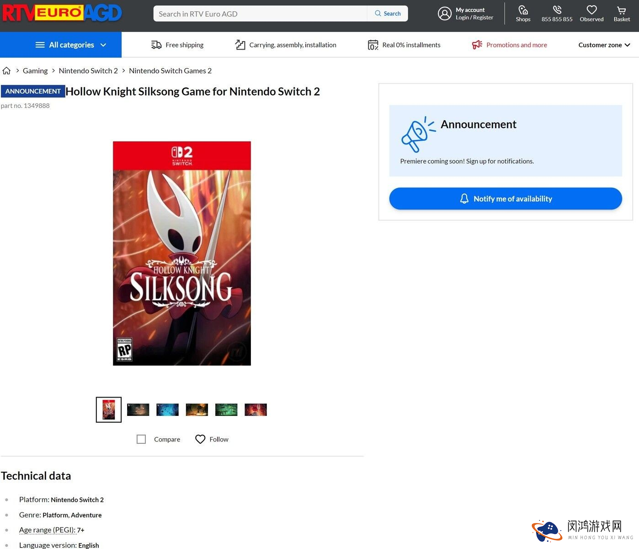Click the Free shipping truck icon
639x549 pixels.
[156, 45]
